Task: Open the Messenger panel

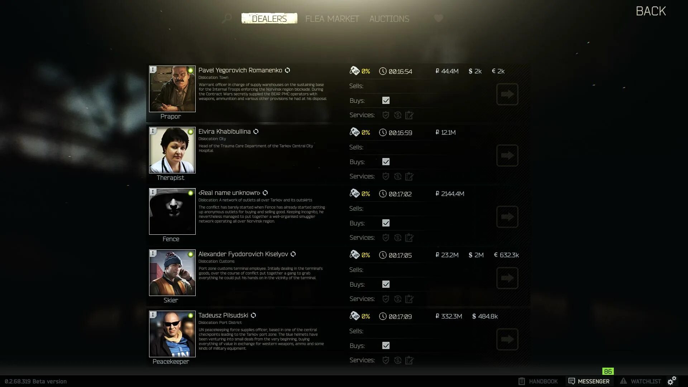Action: coord(589,381)
